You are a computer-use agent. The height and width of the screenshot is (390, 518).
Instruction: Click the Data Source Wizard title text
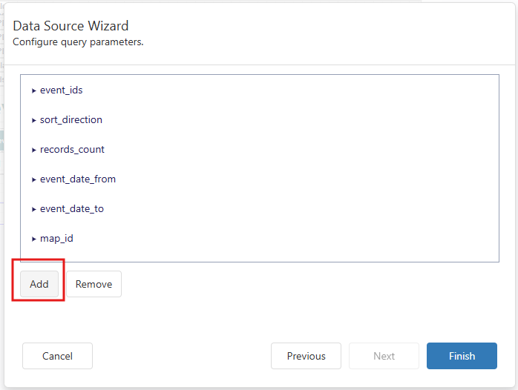(71, 26)
